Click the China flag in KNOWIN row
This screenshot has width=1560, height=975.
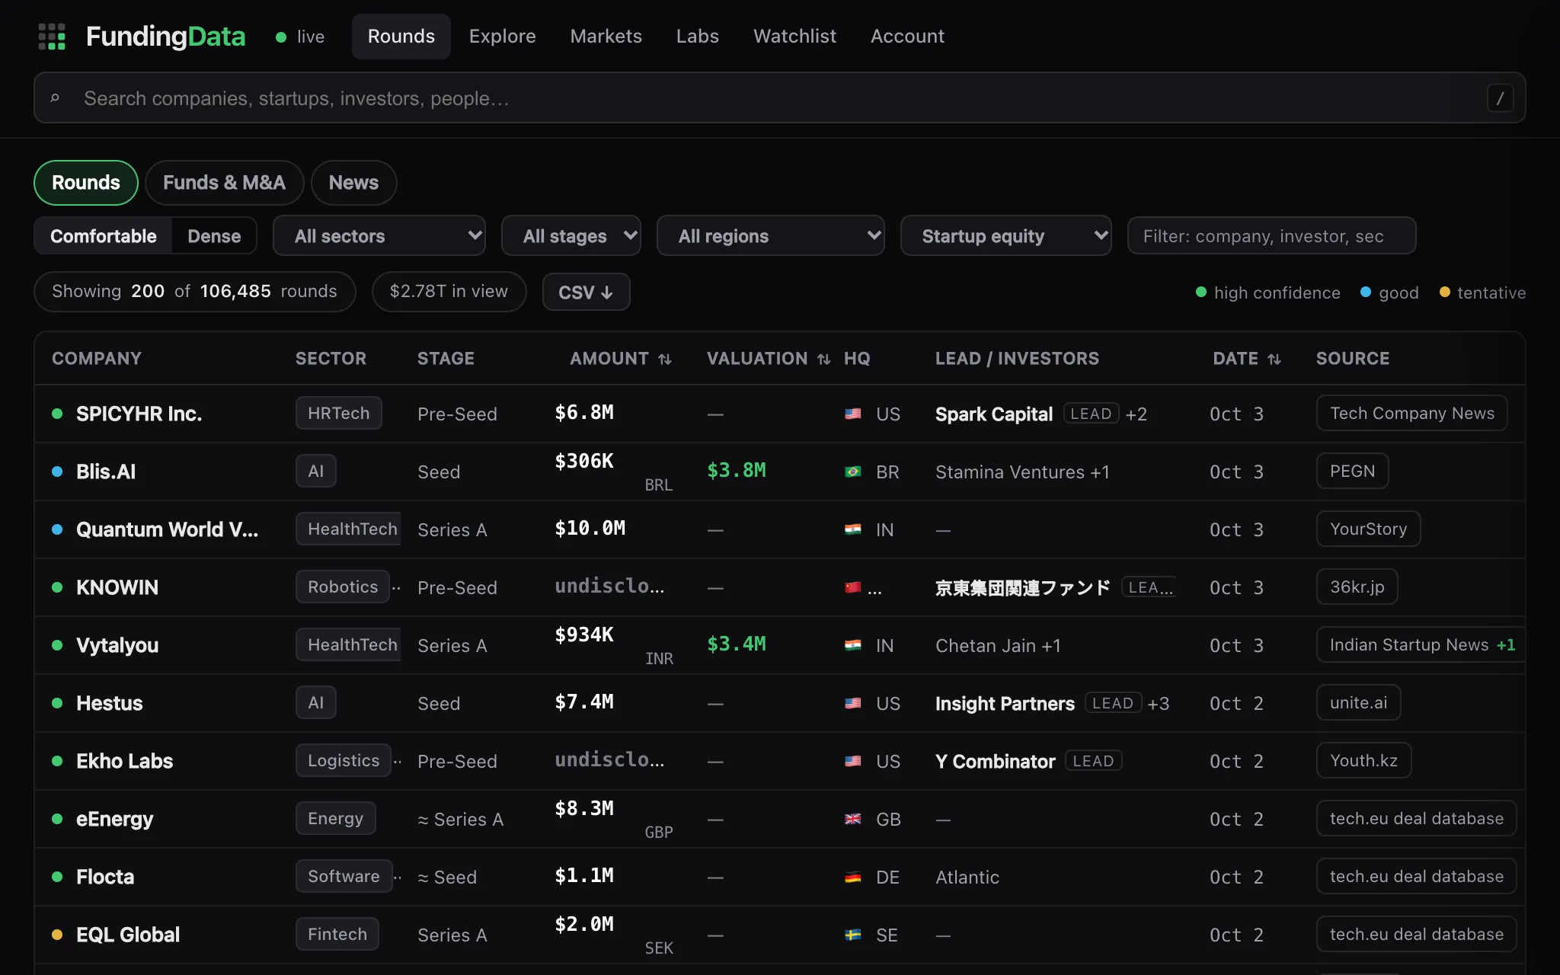click(x=853, y=587)
